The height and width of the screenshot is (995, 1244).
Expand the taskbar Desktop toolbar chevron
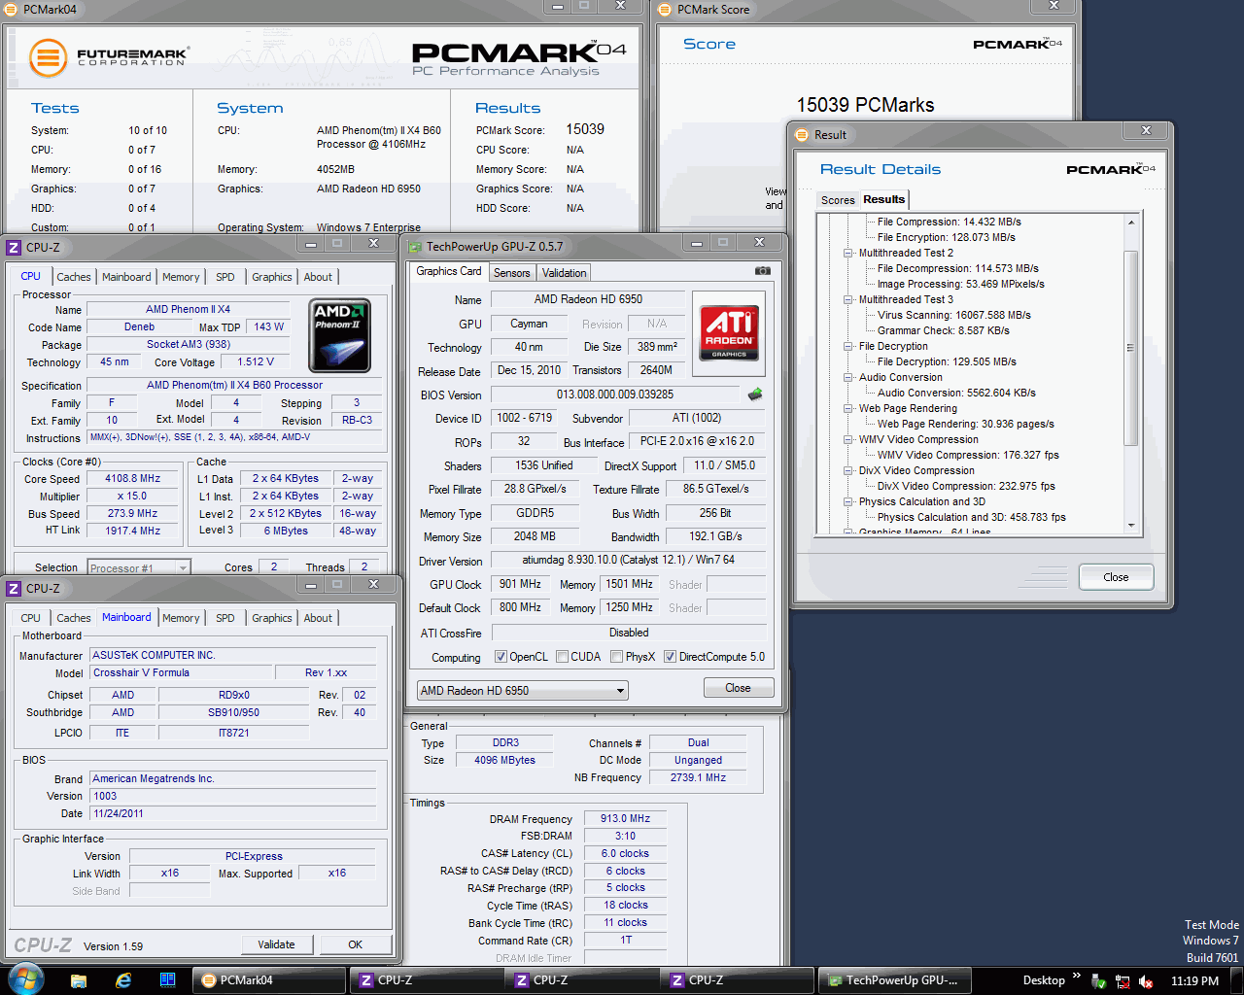(1076, 976)
